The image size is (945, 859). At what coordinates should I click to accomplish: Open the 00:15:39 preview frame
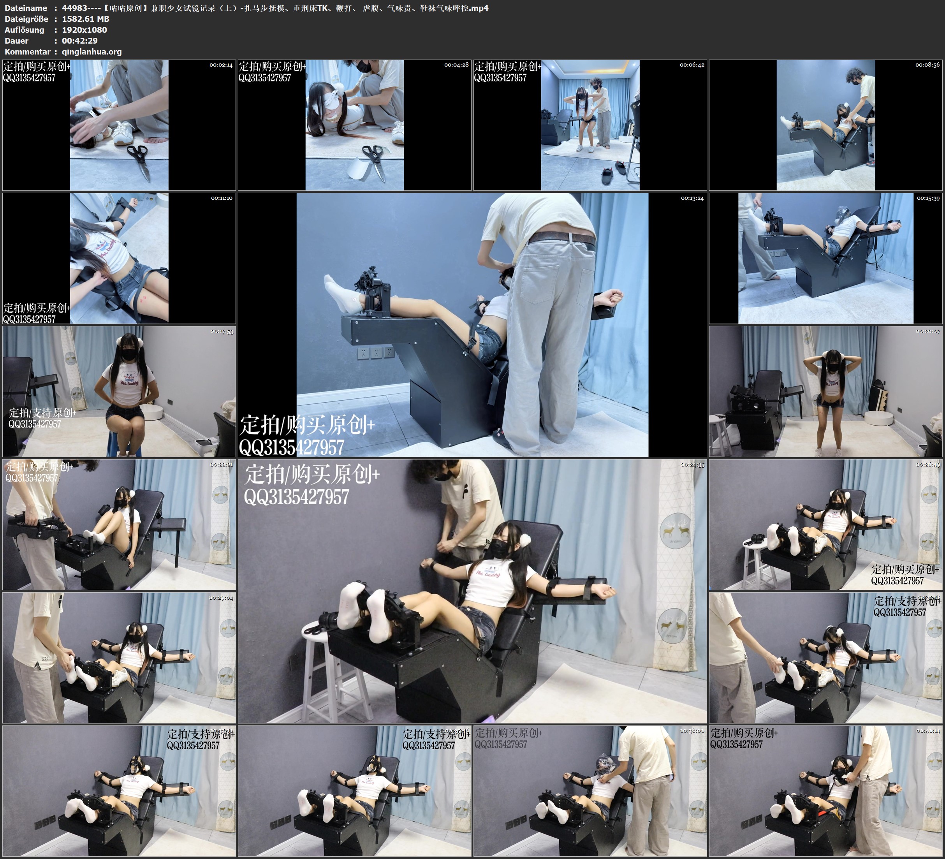click(x=825, y=258)
